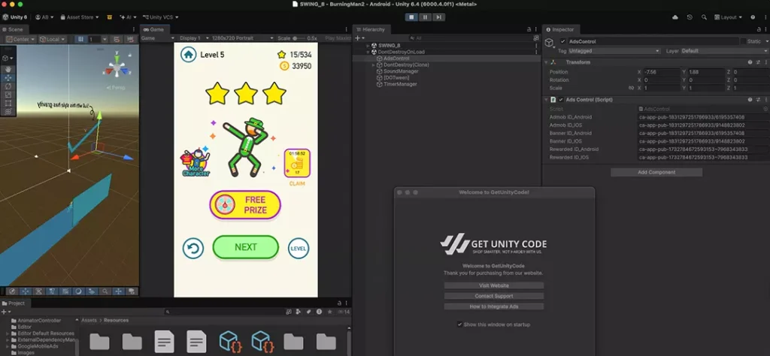Toggle the Static checkbox
The height and width of the screenshot is (356, 770).
point(743,41)
